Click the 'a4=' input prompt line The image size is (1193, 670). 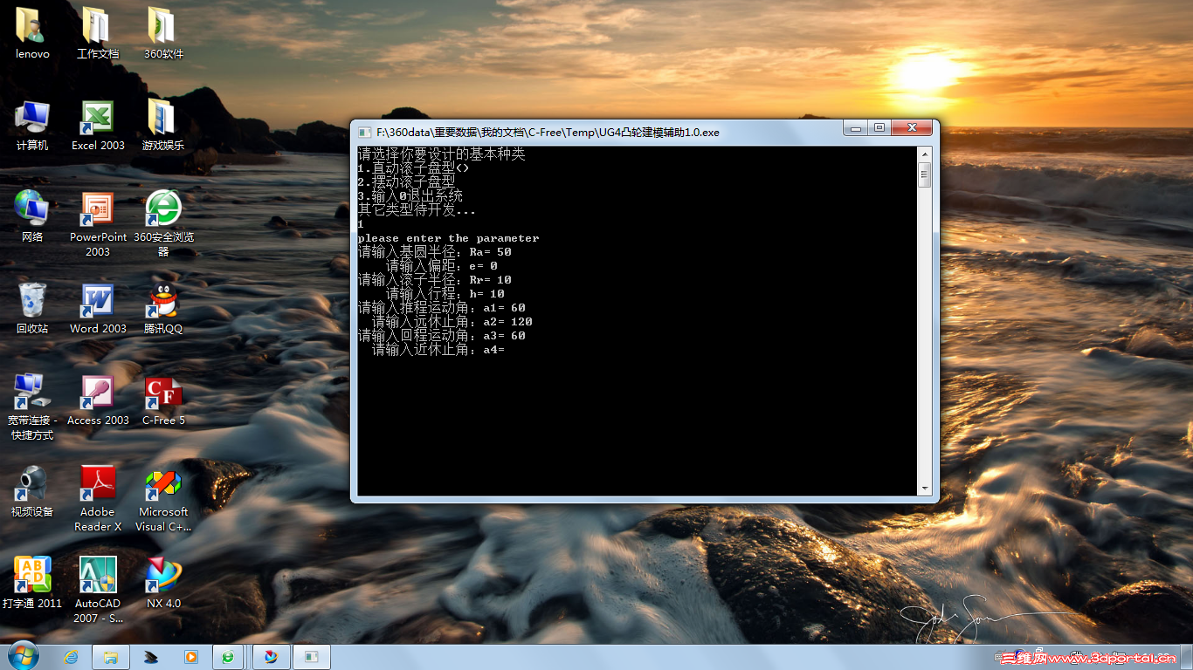coord(438,350)
